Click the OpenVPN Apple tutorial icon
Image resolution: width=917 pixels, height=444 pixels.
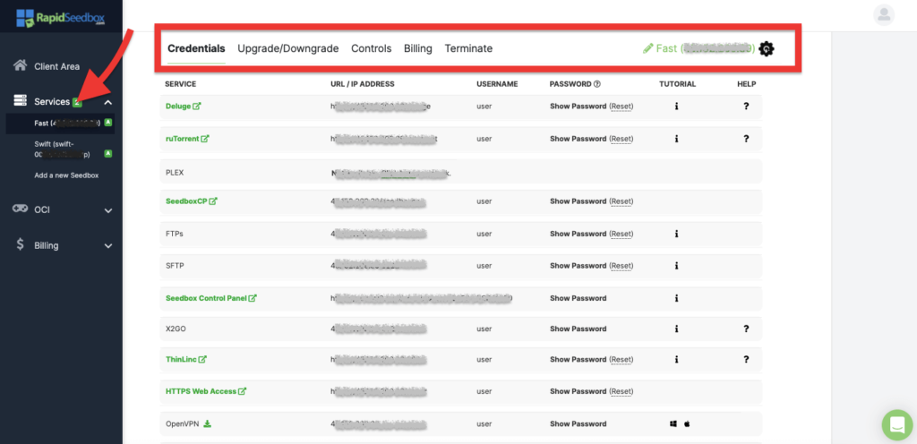[x=687, y=423]
